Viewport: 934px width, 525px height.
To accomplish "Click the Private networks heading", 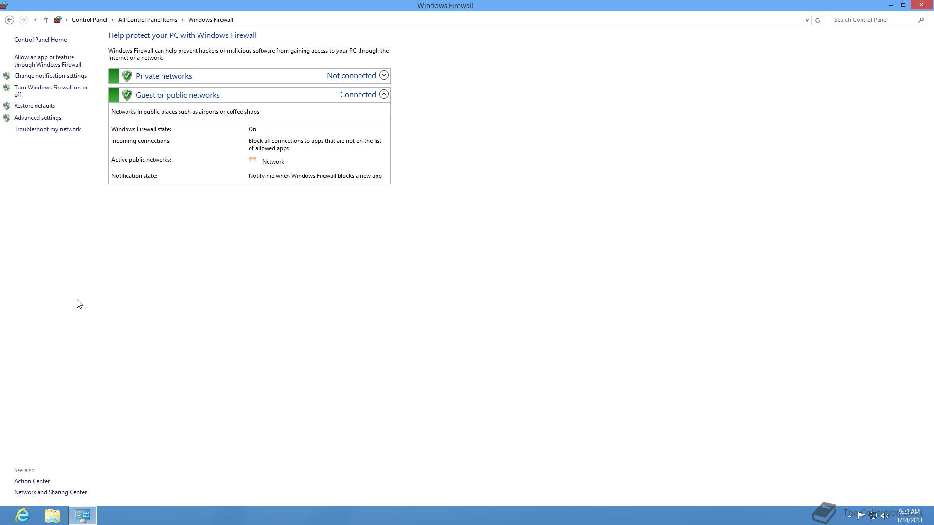I will tap(164, 76).
